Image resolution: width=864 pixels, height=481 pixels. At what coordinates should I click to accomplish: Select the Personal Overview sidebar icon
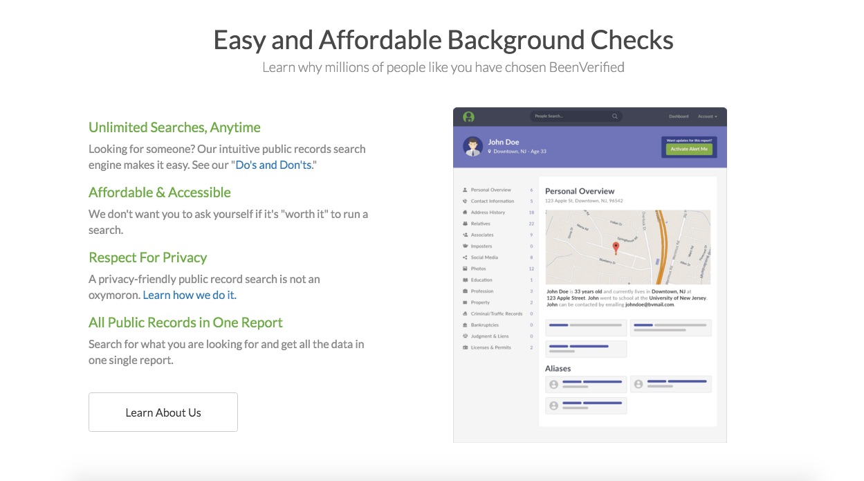[x=463, y=190]
